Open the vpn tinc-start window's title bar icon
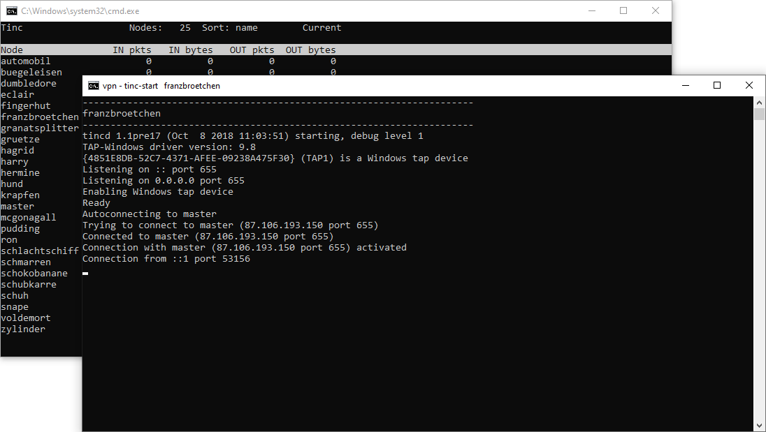Viewport: 766px width, 432px height. click(x=94, y=86)
